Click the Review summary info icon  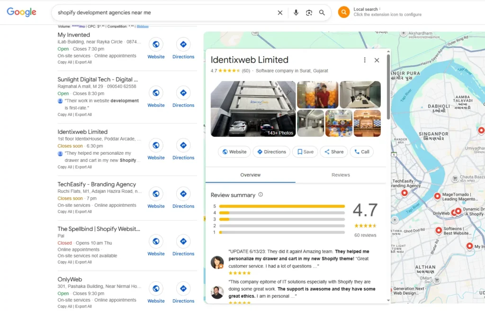click(x=260, y=195)
